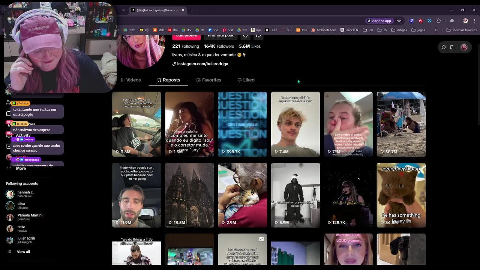The width and height of the screenshot is (480, 270).
Task: Open elisa account in sidebar
Action: point(22,205)
